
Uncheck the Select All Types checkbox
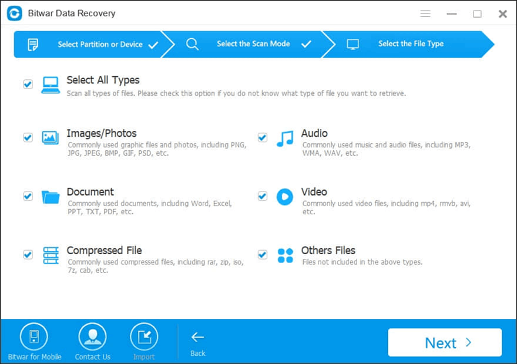(28, 85)
